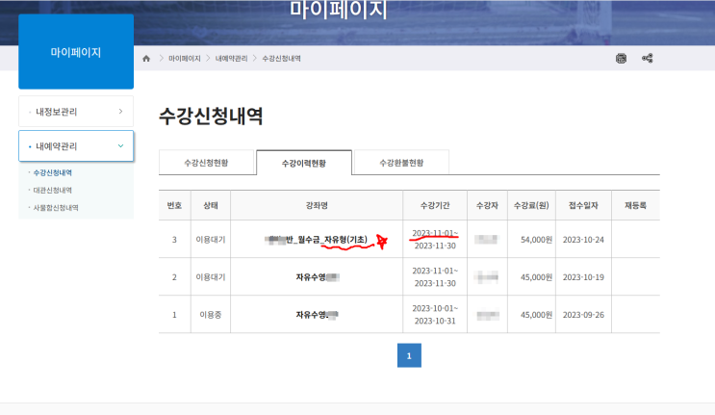Click the 접수일자 column header

click(x=583, y=205)
